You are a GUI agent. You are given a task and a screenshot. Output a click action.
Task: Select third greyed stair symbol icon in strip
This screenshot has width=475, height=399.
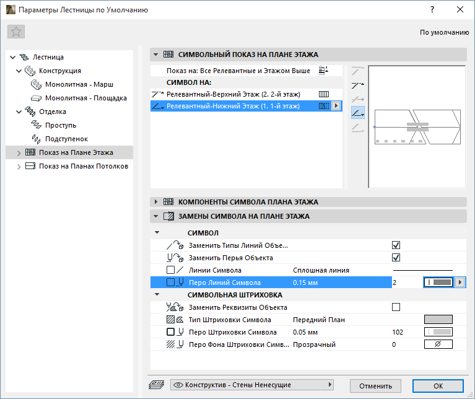[358, 99]
